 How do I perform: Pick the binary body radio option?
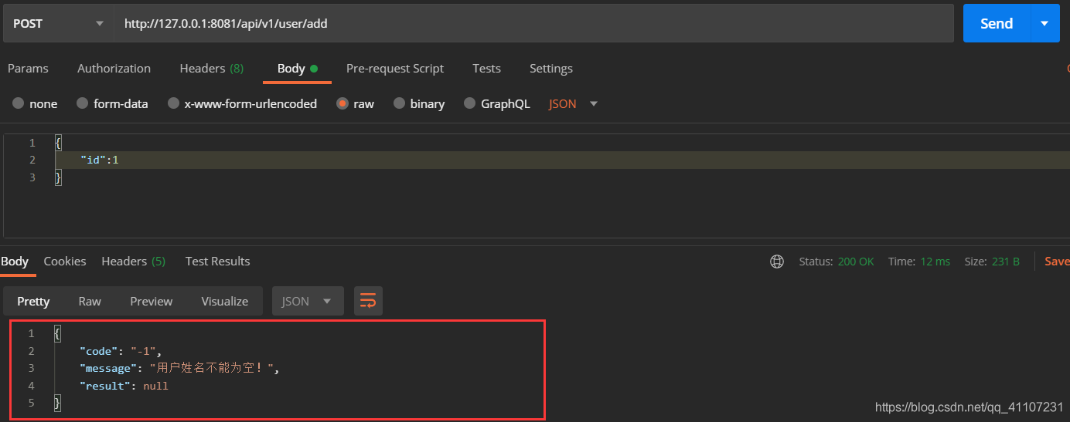pos(399,104)
